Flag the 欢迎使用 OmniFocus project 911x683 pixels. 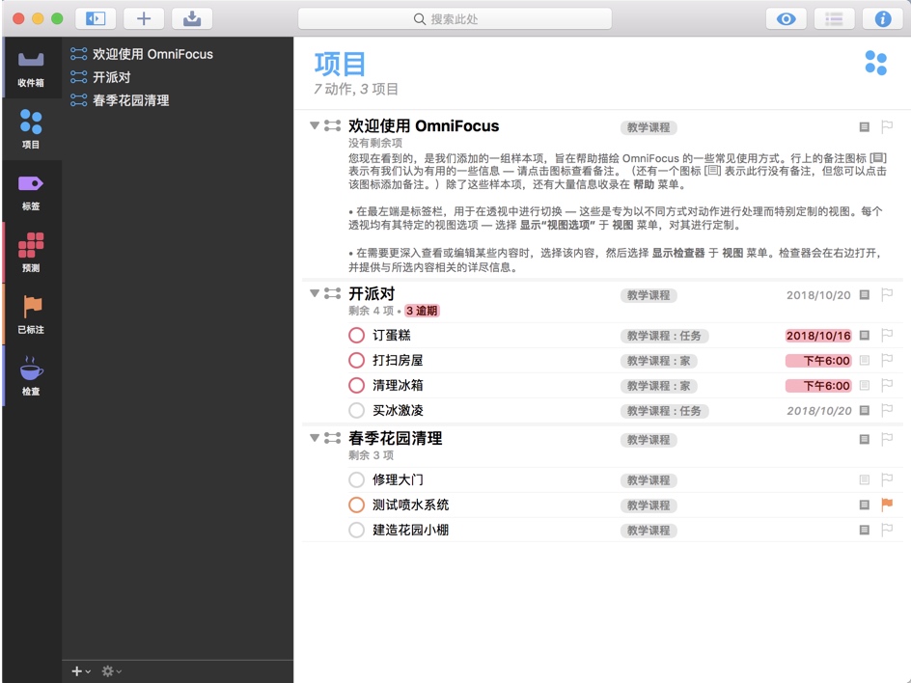pos(887,126)
